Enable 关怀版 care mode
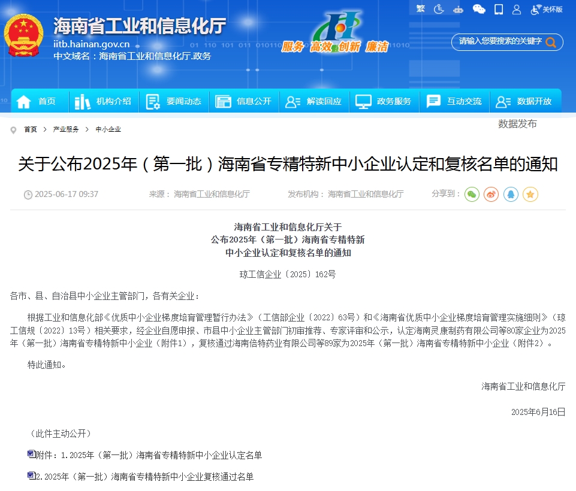Image resolution: width=576 pixels, height=491 pixels. tap(547, 9)
